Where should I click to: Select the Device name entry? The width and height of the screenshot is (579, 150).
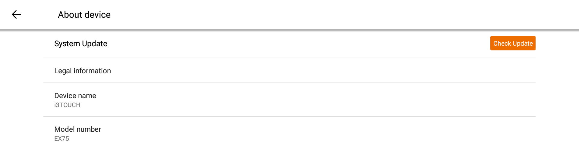75,100
